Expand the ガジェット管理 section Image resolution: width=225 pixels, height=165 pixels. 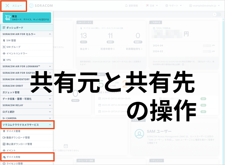(50, 92)
